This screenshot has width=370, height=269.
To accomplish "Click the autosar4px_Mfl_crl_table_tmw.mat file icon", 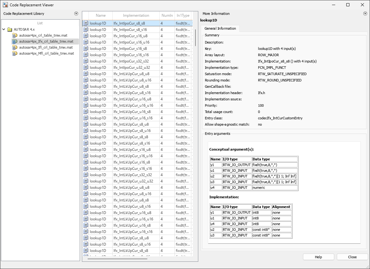I will click(x=15, y=54).
